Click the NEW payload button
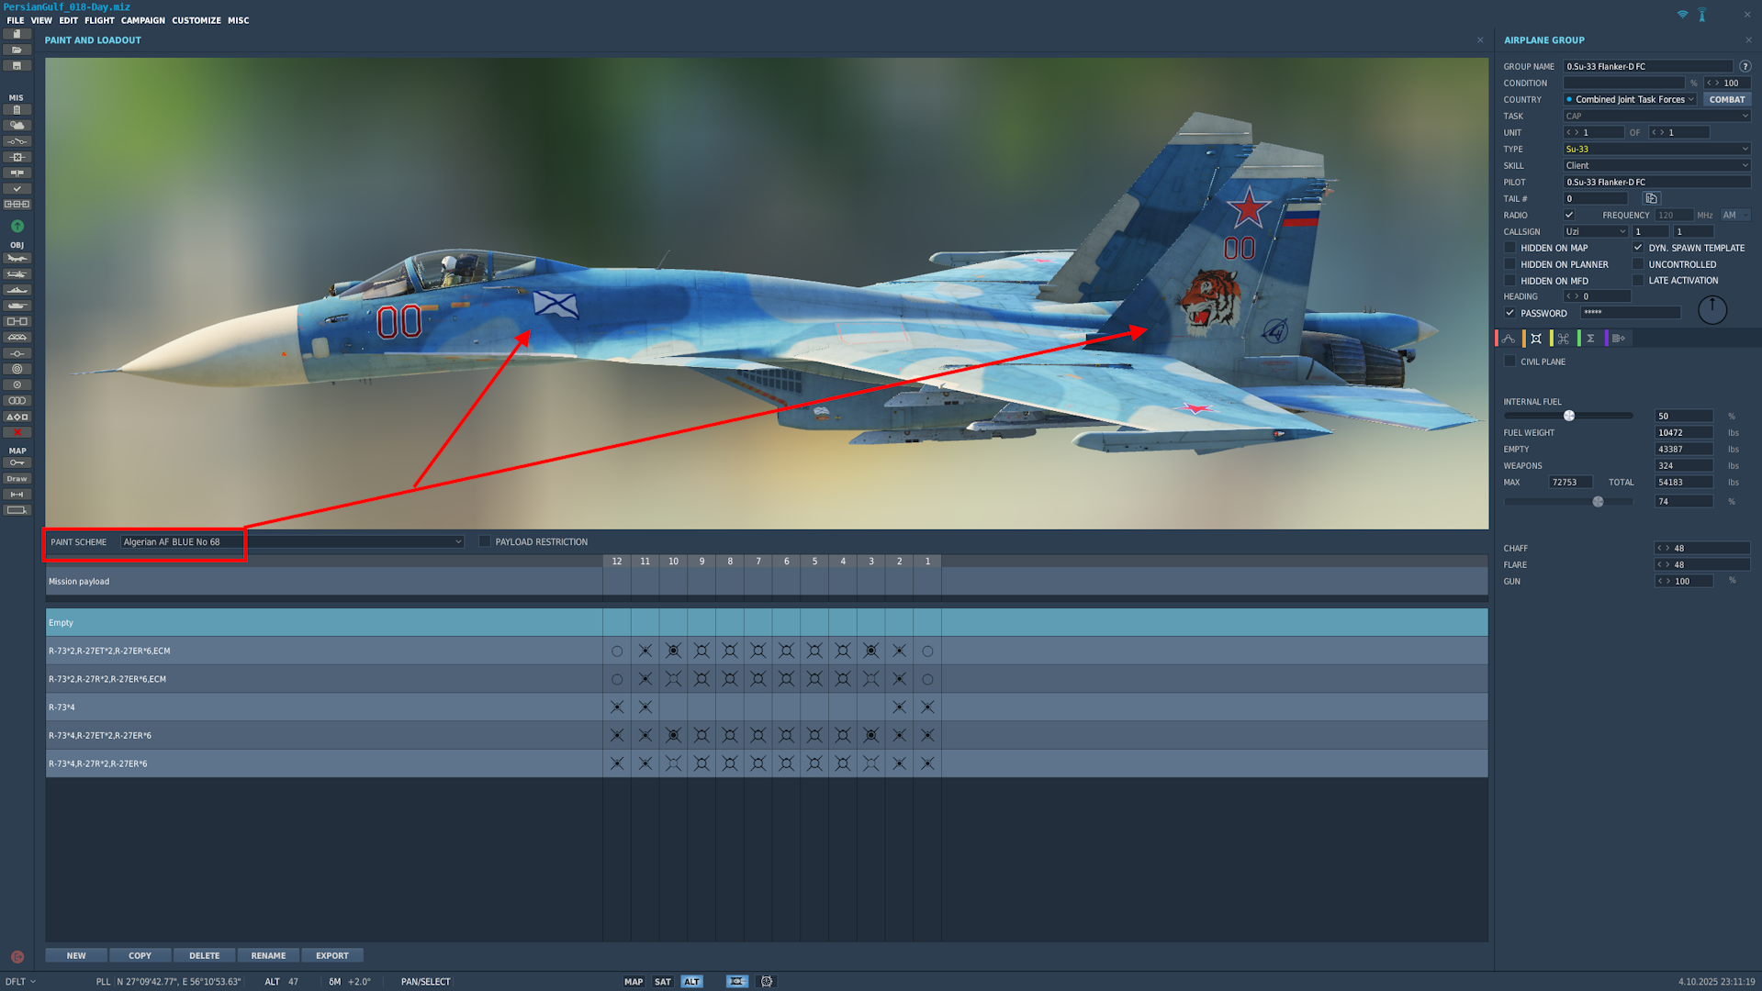 [x=76, y=955]
